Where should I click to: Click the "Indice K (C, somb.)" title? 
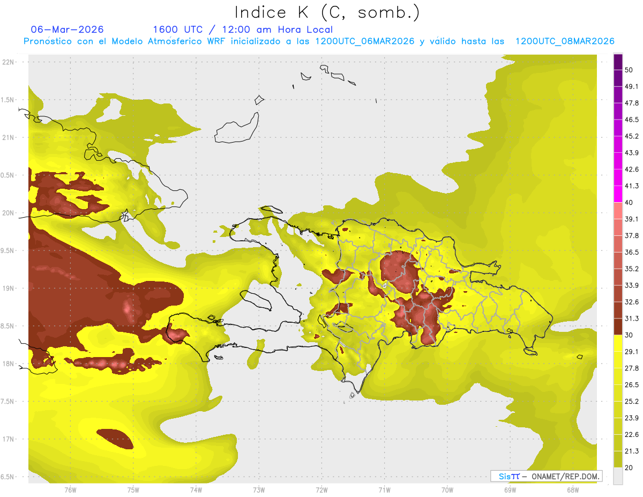(327, 12)
